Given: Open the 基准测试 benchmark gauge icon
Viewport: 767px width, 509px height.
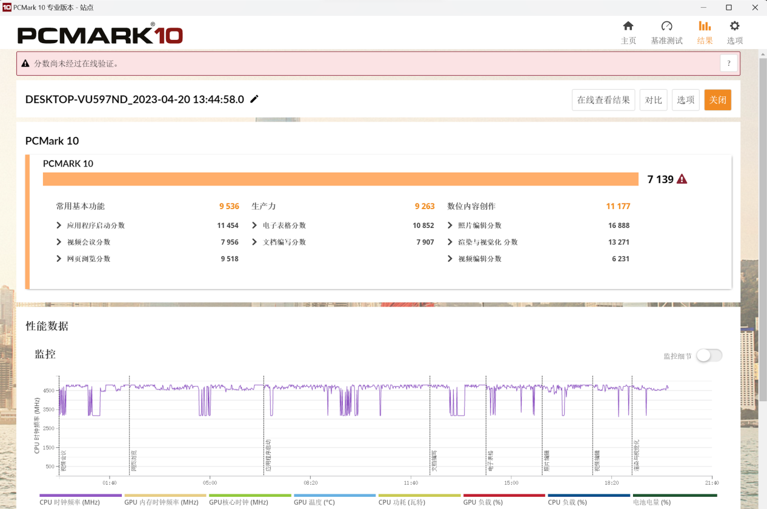Looking at the screenshot, I should point(666,26).
